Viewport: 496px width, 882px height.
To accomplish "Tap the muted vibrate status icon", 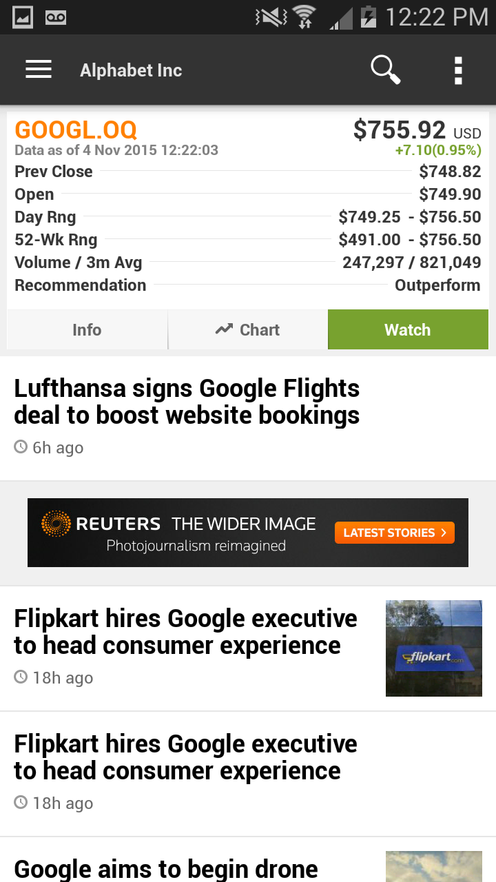I will click(270, 17).
